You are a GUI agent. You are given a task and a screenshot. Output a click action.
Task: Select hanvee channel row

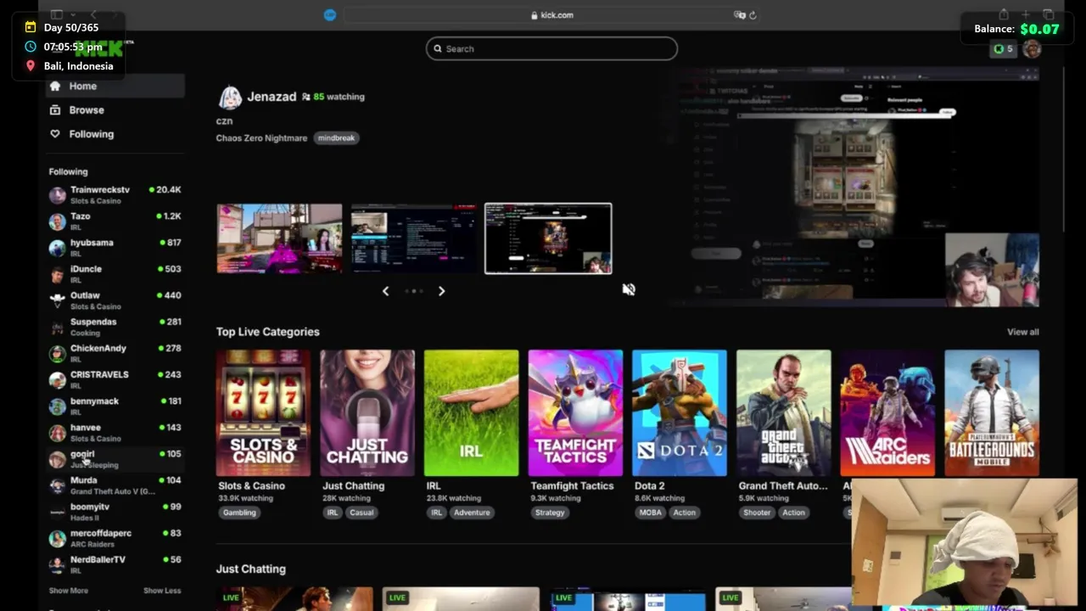(x=115, y=433)
